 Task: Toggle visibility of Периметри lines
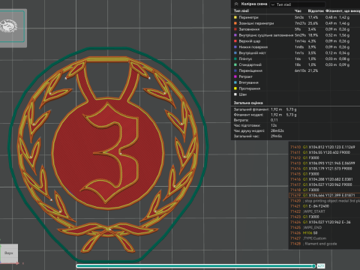[x=295, y=17]
